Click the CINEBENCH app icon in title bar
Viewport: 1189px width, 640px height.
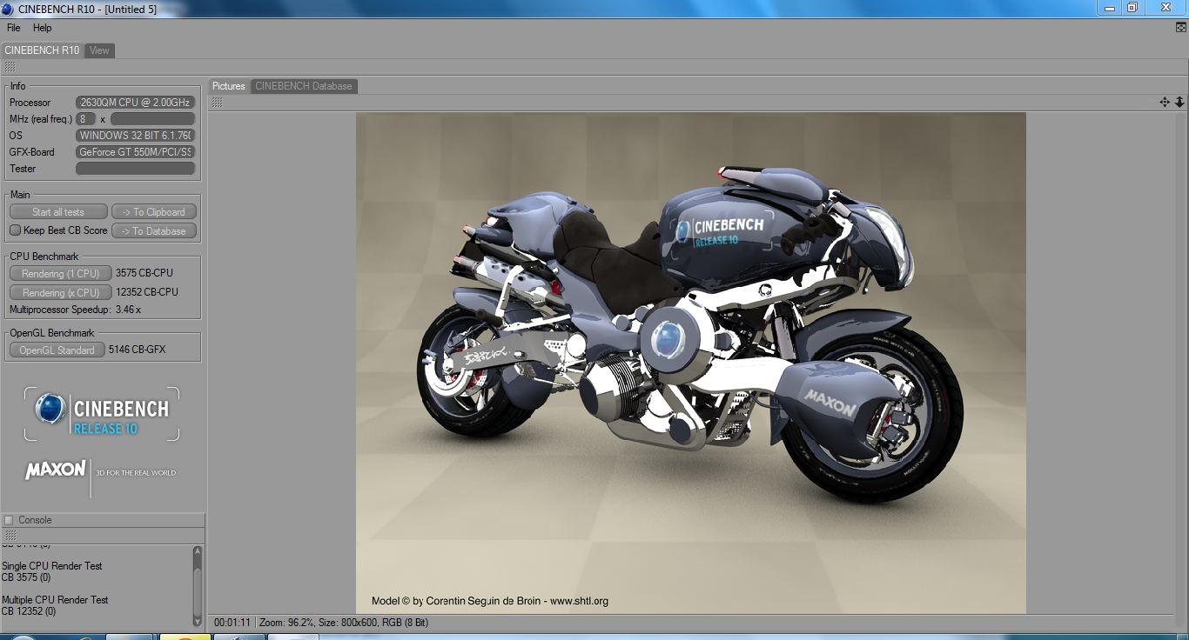click(8, 9)
